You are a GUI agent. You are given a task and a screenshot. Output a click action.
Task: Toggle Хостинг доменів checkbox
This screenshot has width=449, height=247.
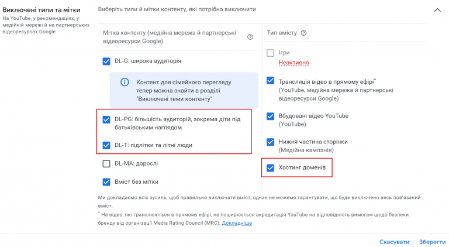270,167
